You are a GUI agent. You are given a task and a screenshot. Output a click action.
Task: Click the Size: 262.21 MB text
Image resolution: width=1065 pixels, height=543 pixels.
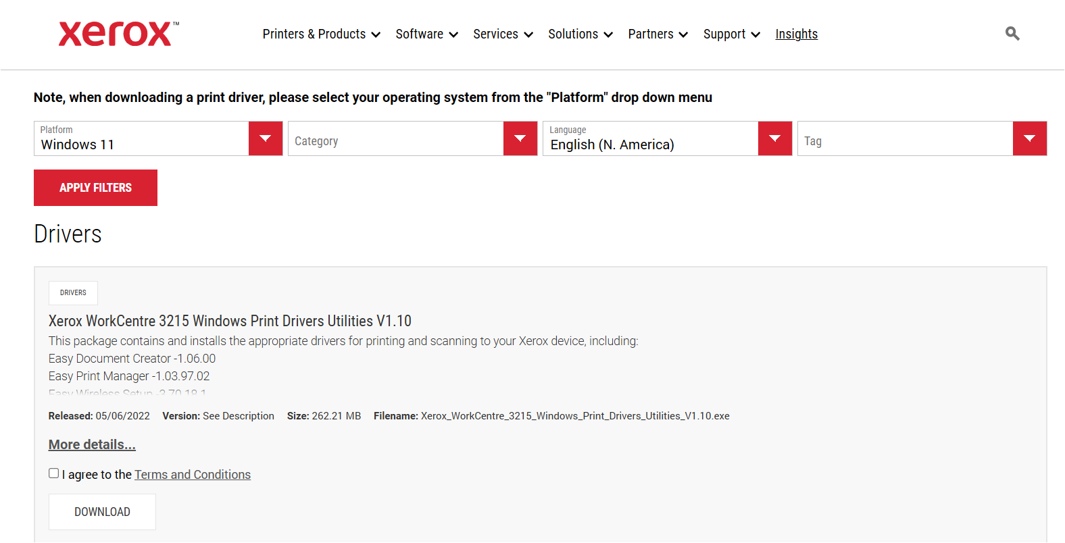tap(324, 416)
